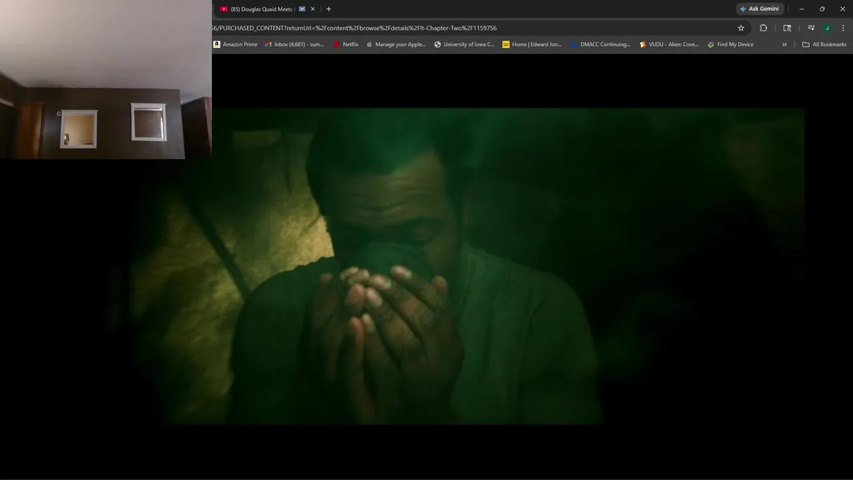Image resolution: width=853 pixels, height=480 pixels.
Task: Open the DMACC Continuing bookmark
Action: 601,45
